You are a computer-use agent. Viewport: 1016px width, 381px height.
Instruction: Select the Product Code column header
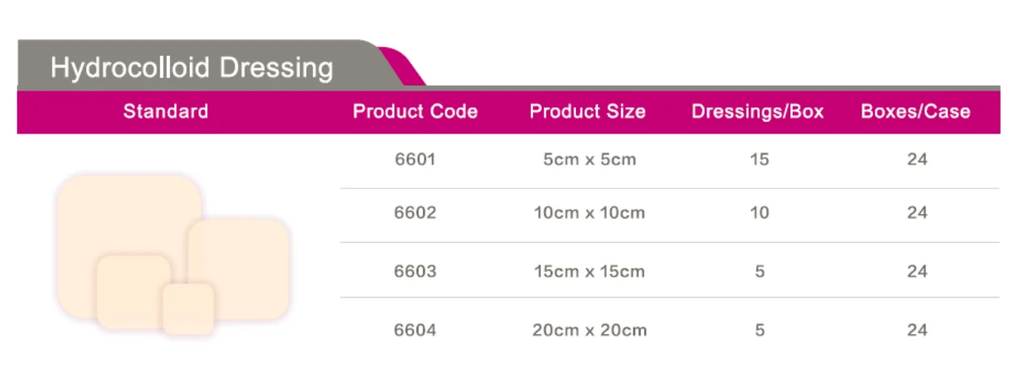click(x=415, y=112)
